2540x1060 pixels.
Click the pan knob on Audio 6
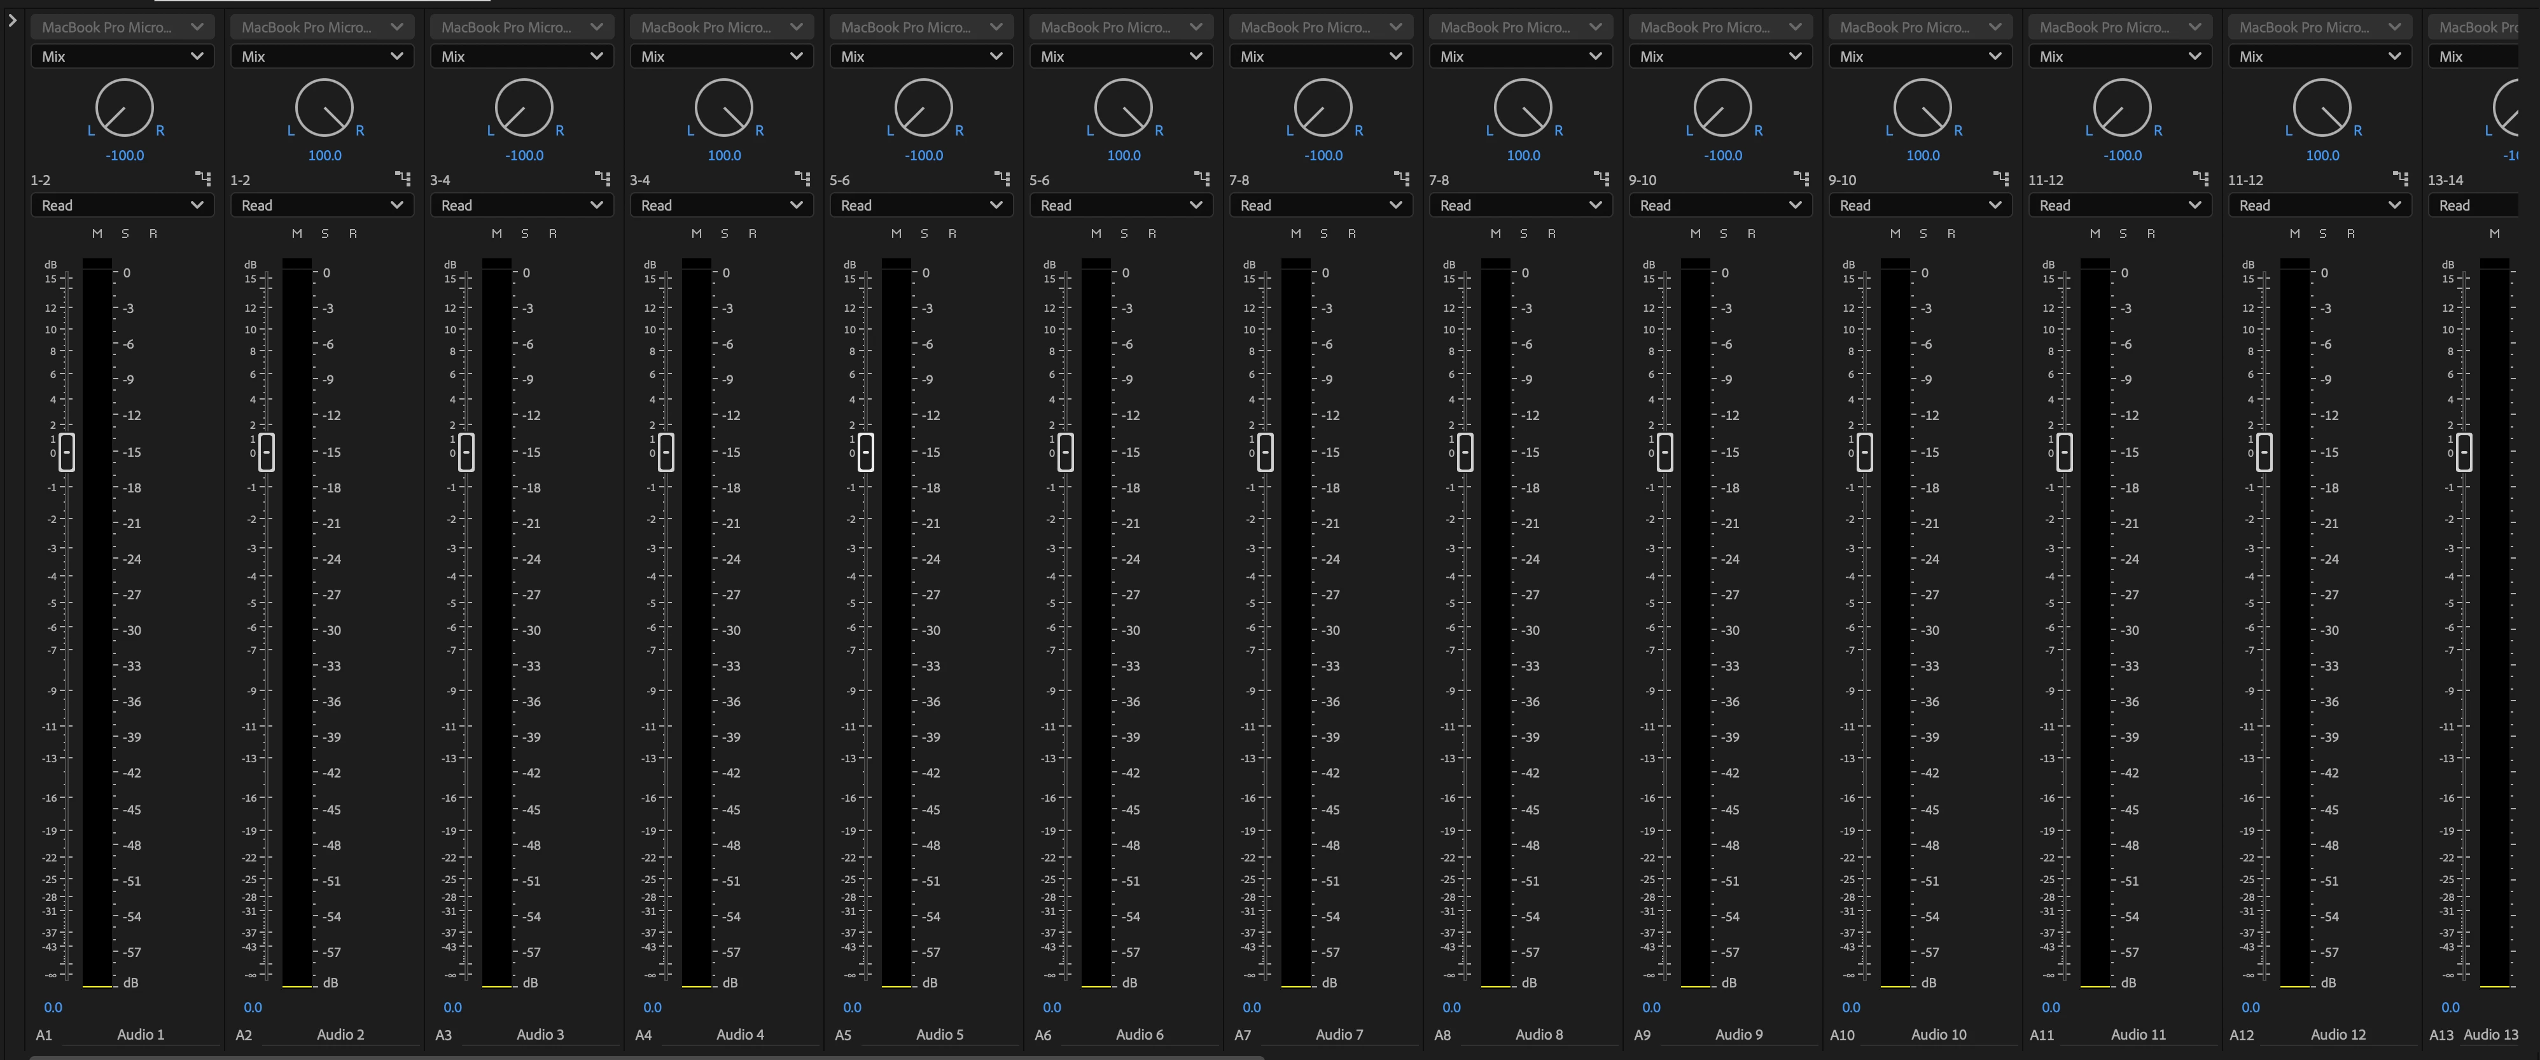point(1123,108)
